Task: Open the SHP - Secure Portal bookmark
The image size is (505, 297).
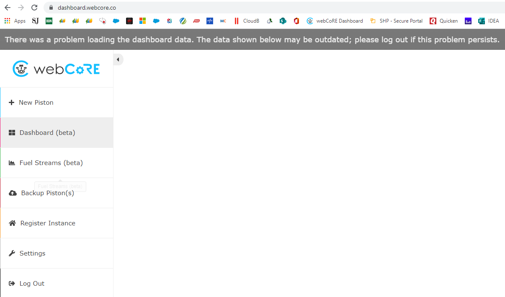Action: [x=396, y=21]
